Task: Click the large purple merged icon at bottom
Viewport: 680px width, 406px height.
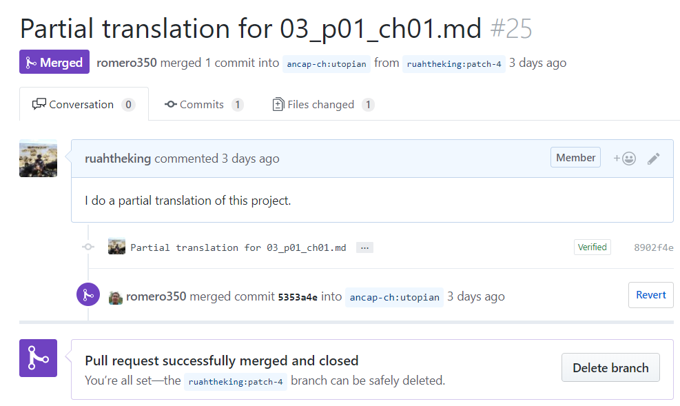Action: (x=38, y=358)
